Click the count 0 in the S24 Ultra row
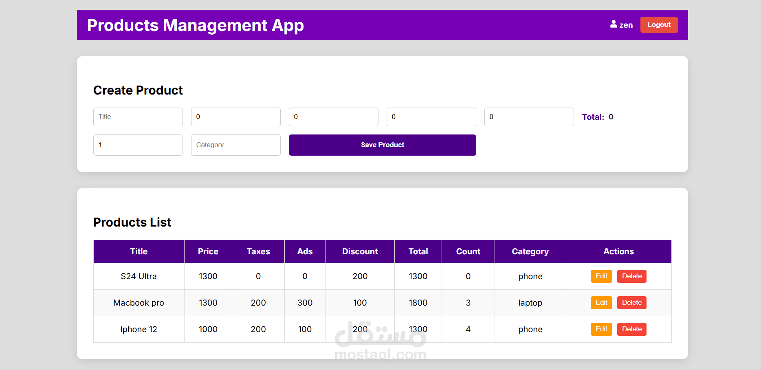761x370 pixels. (x=468, y=276)
